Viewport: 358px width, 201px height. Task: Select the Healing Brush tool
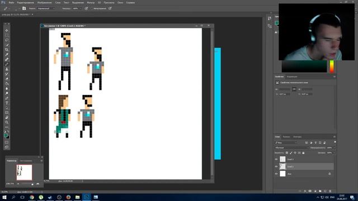click(7, 59)
